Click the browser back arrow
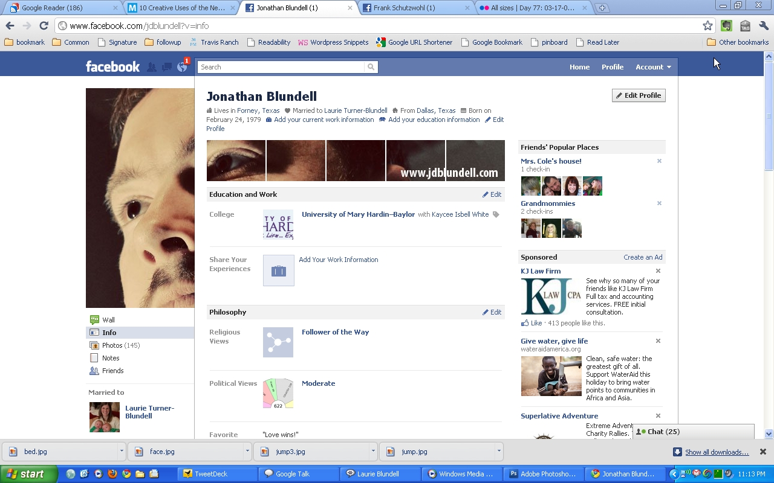 (10, 26)
